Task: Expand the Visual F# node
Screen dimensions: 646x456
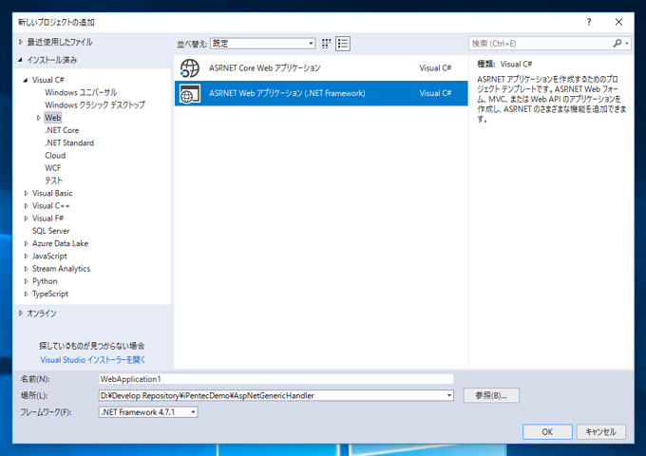Action: coord(26,218)
